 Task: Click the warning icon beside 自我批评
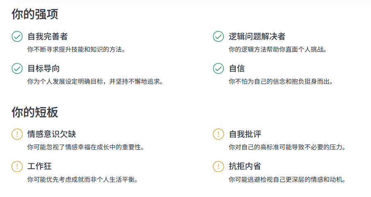click(x=218, y=134)
